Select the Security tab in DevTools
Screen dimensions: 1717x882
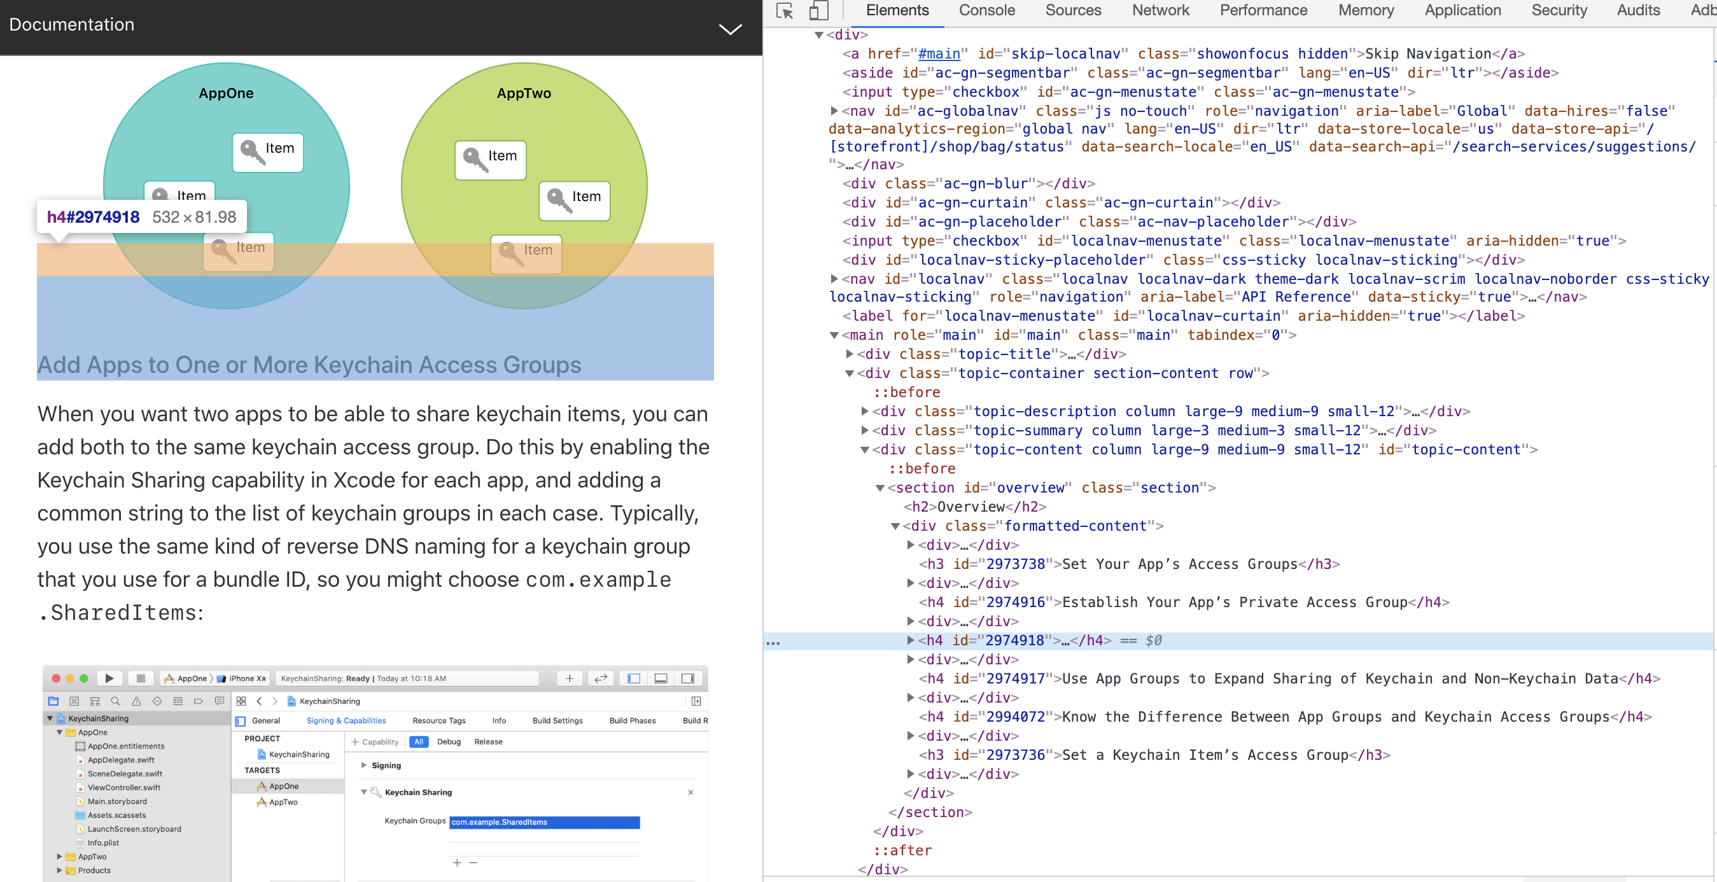(1559, 11)
